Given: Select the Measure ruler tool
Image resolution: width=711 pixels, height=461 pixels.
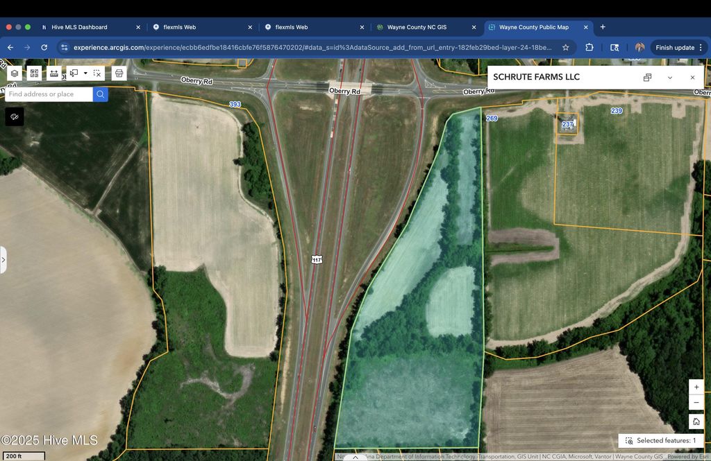Looking at the screenshot, I should [53, 73].
